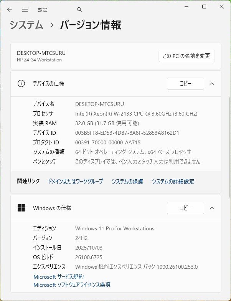The height and width of the screenshot is (301, 231).
Task: Minimize the Settings window
Action: coord(186,7)
